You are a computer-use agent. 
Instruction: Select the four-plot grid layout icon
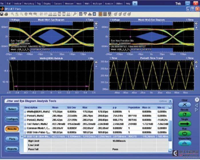point(101,14)
